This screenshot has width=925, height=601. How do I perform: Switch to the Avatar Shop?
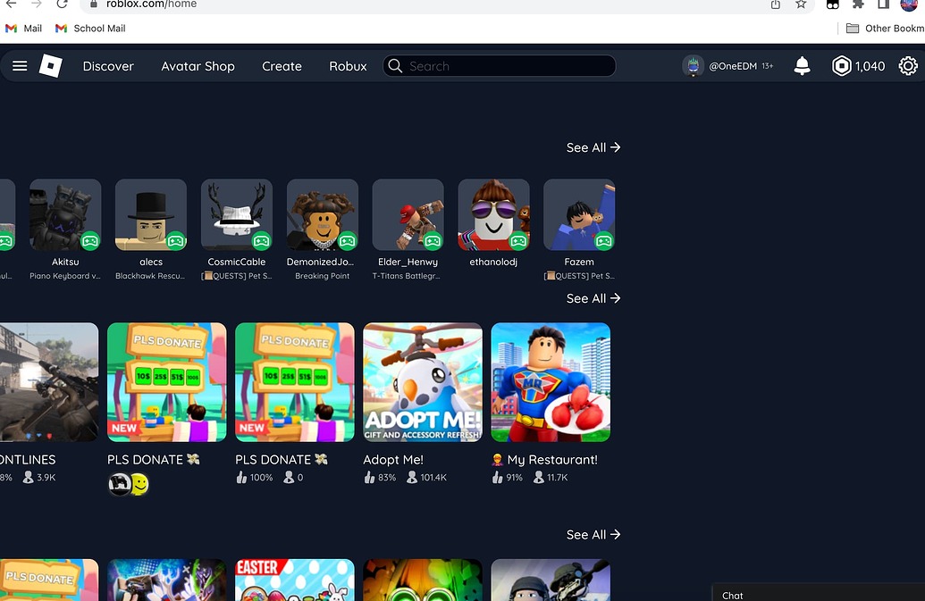pyautogui.click(x=197, y=65)
